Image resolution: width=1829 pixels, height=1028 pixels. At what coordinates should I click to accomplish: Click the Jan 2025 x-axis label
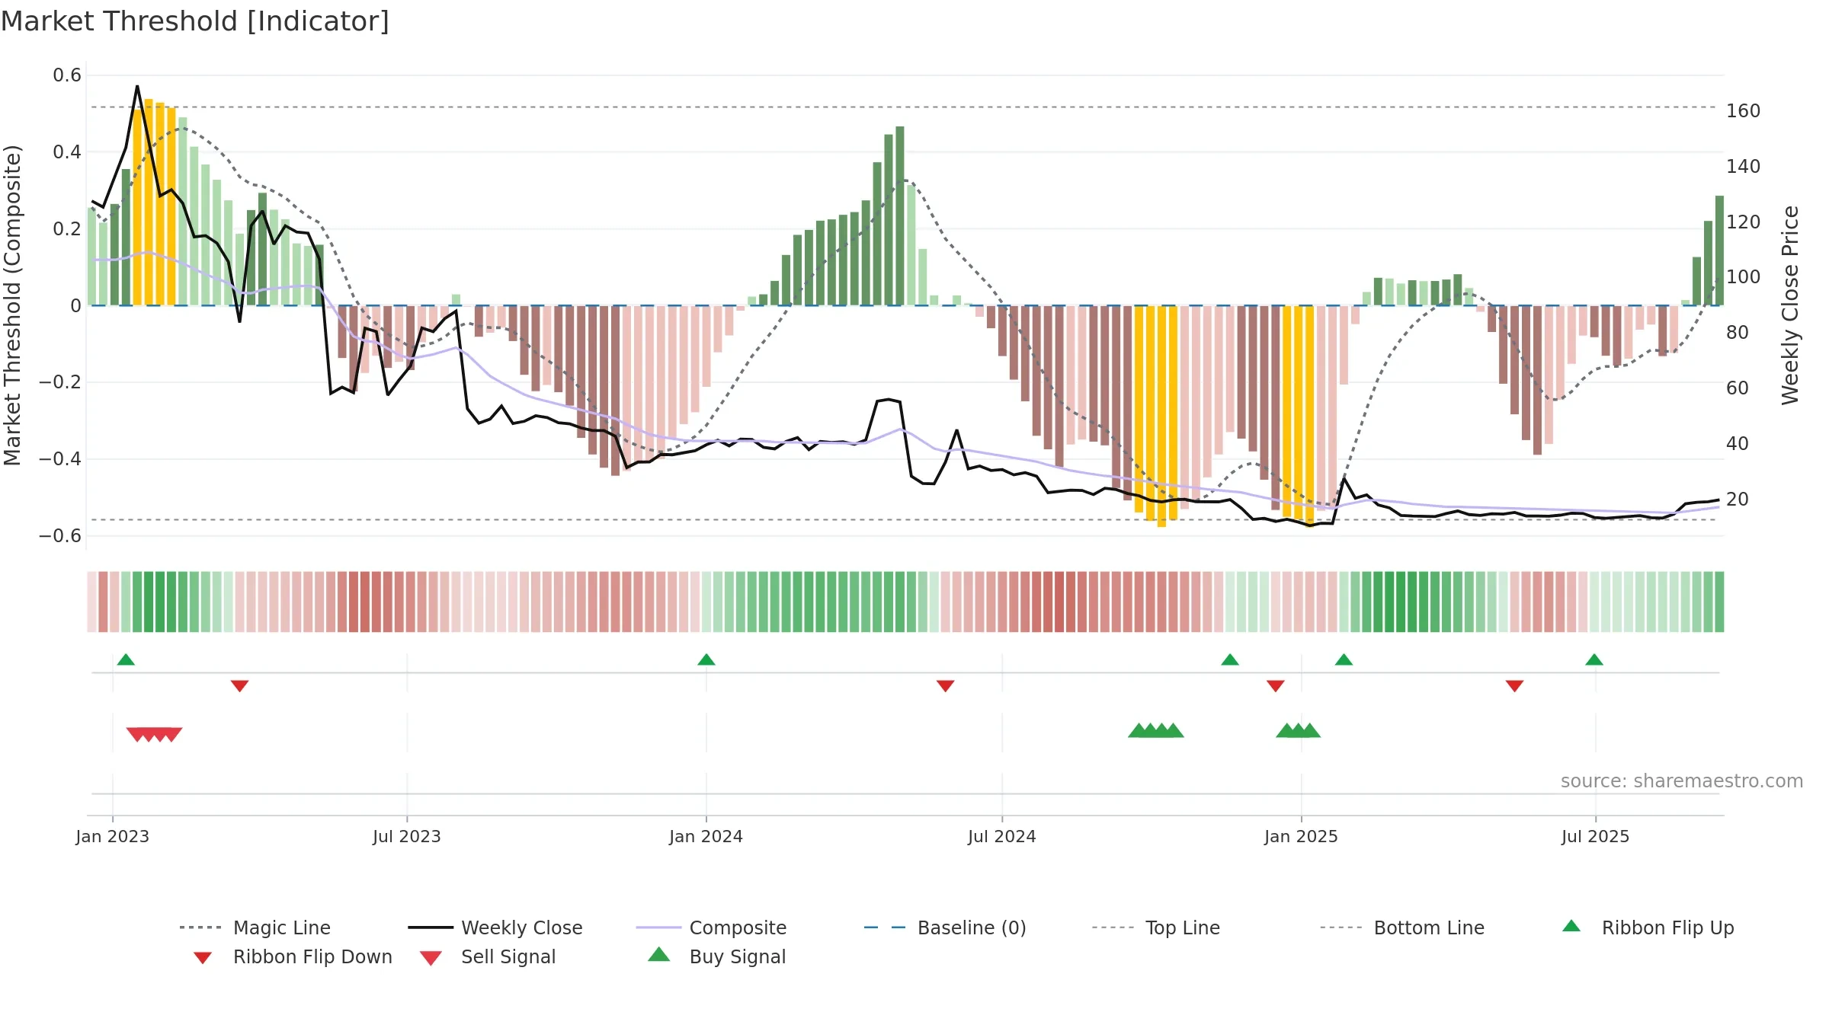(1302, 836)
